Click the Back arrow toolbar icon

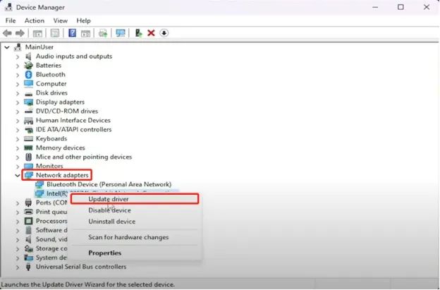7,33
